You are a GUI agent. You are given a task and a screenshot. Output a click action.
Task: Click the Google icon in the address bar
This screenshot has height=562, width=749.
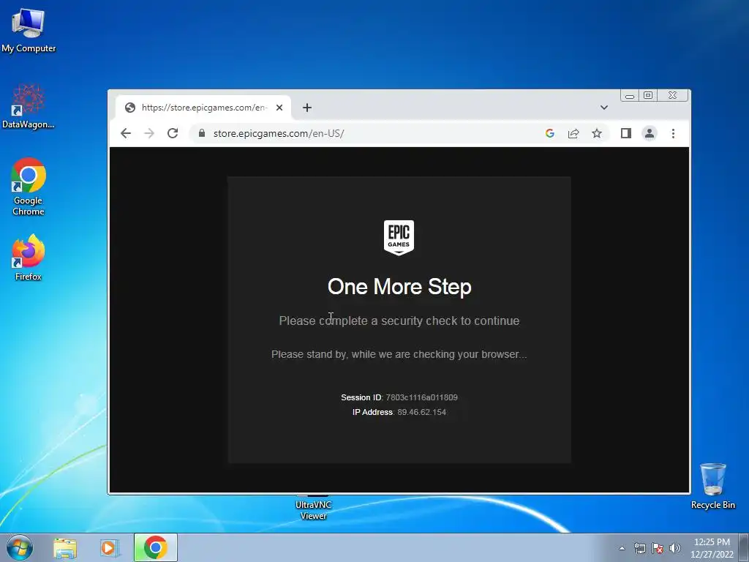pos(550,133)
